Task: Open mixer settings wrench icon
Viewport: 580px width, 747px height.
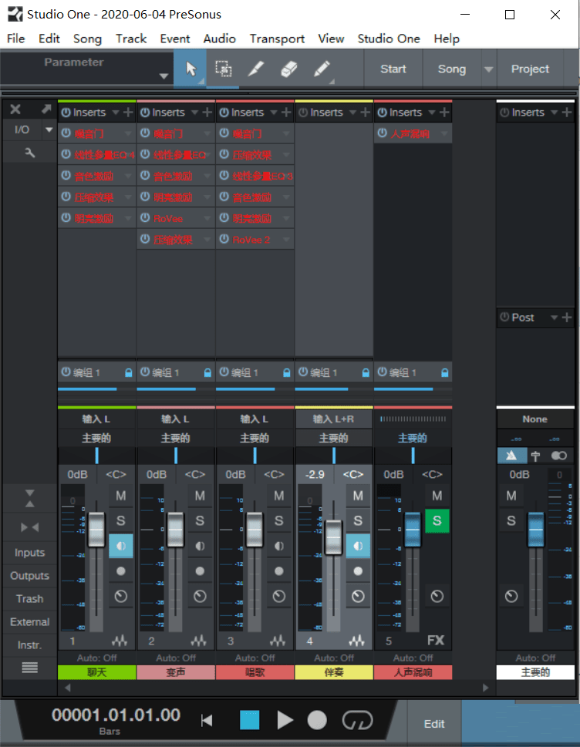Action: tap(29, 153)
